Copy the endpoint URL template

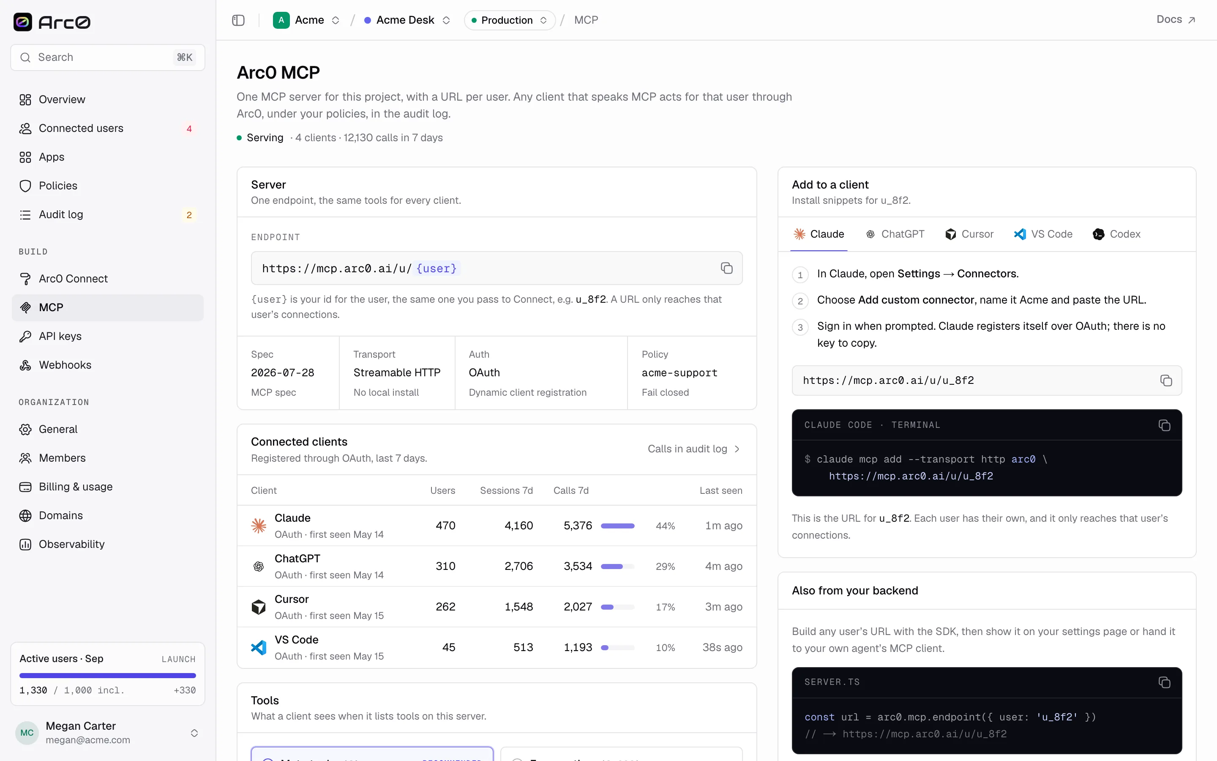(x=726, y=268)
